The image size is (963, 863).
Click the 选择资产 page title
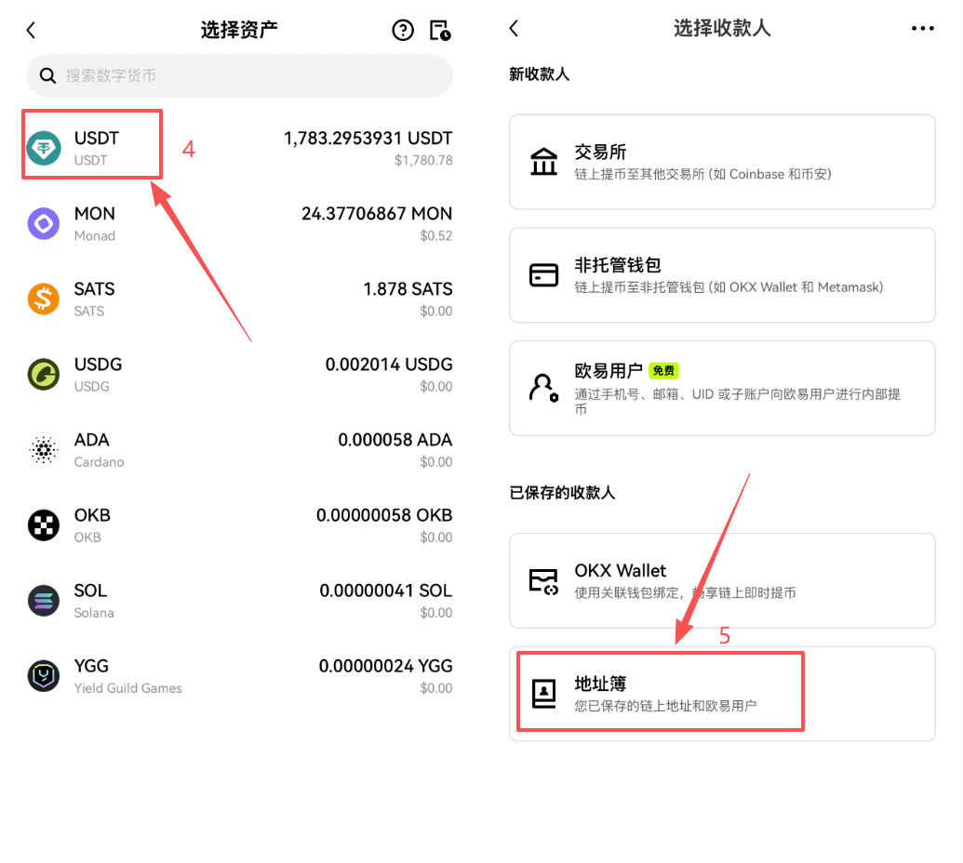[239, 30]
